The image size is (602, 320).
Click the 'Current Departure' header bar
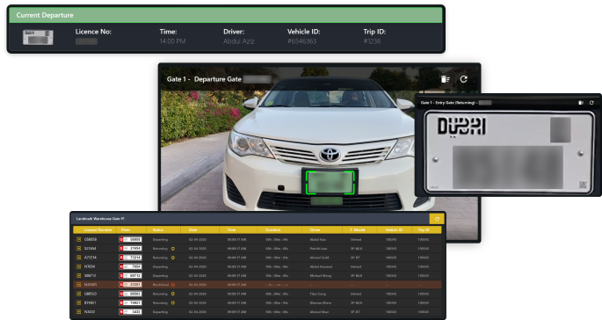click(x=226, y=15)
